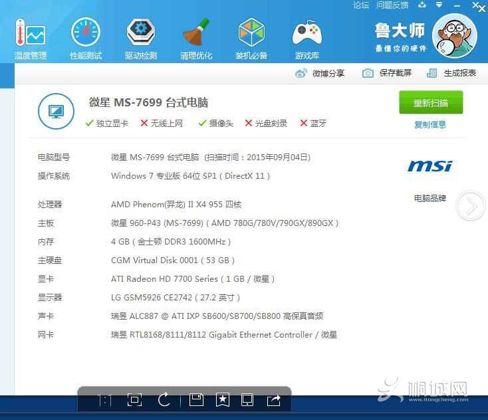The image size is (488, 420).
Task: Select the 内存 4 GB DDR3 text
Action: tap(171, 242)
